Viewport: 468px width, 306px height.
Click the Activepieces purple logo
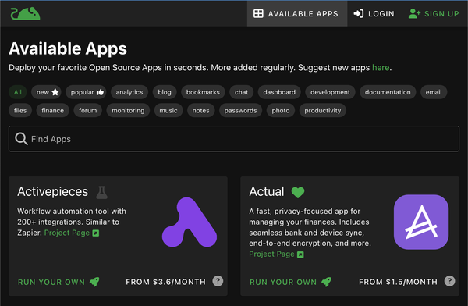click(x=190, y=222)
